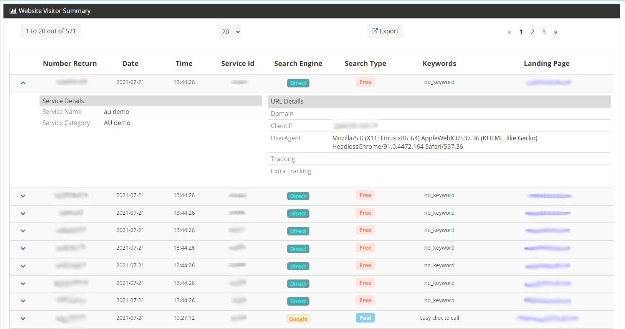Go to next page with » arrow
Image resolution: width=625 pixels, height=329 pixels.
[555, 32]
